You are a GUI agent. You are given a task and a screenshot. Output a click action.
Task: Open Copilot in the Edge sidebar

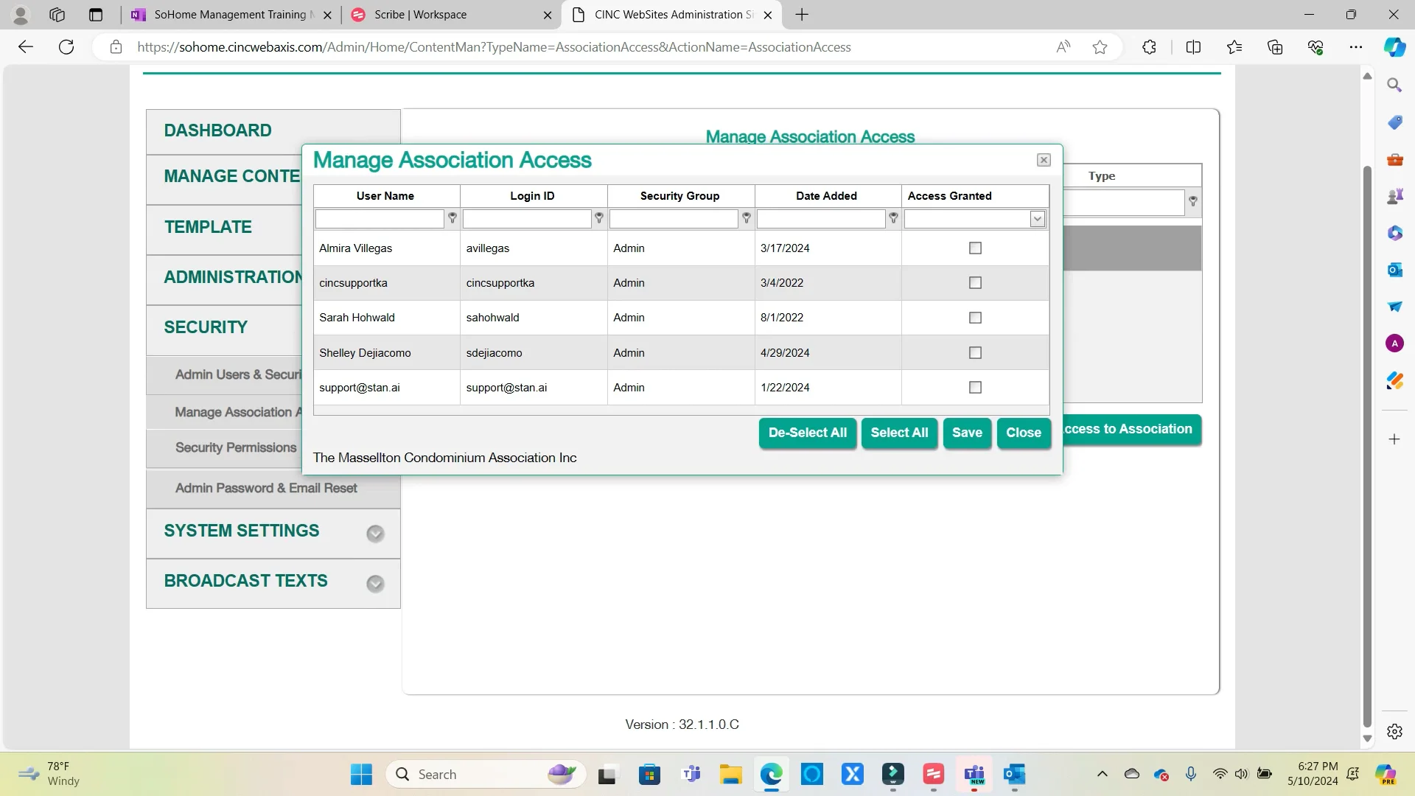pyautogui.click(x=1394, y=46)
